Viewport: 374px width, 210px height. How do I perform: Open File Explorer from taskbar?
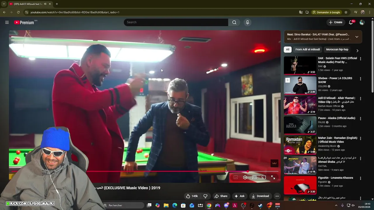(166, 205)
